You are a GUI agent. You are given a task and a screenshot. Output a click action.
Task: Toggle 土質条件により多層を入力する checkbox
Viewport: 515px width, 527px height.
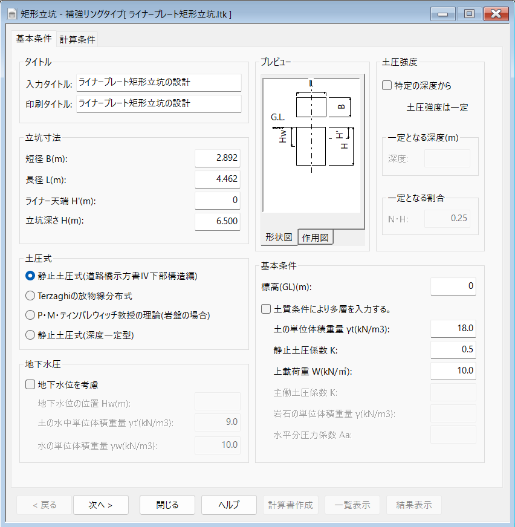pos(266,309)
